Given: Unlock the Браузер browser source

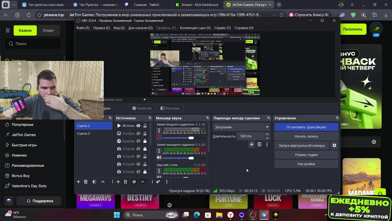Looking at the screenshot, I should coord(145,141).
